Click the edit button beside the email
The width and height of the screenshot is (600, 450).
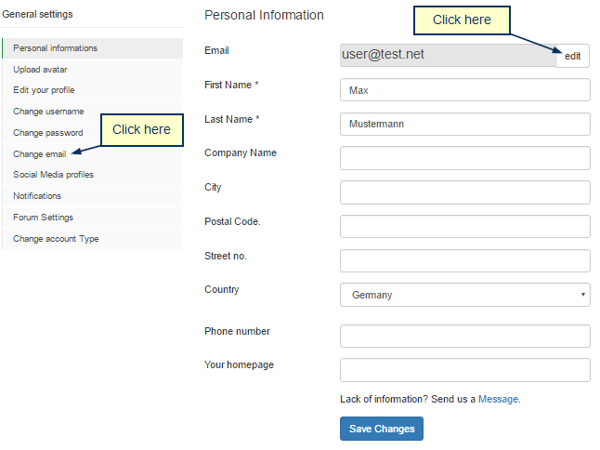572,56
